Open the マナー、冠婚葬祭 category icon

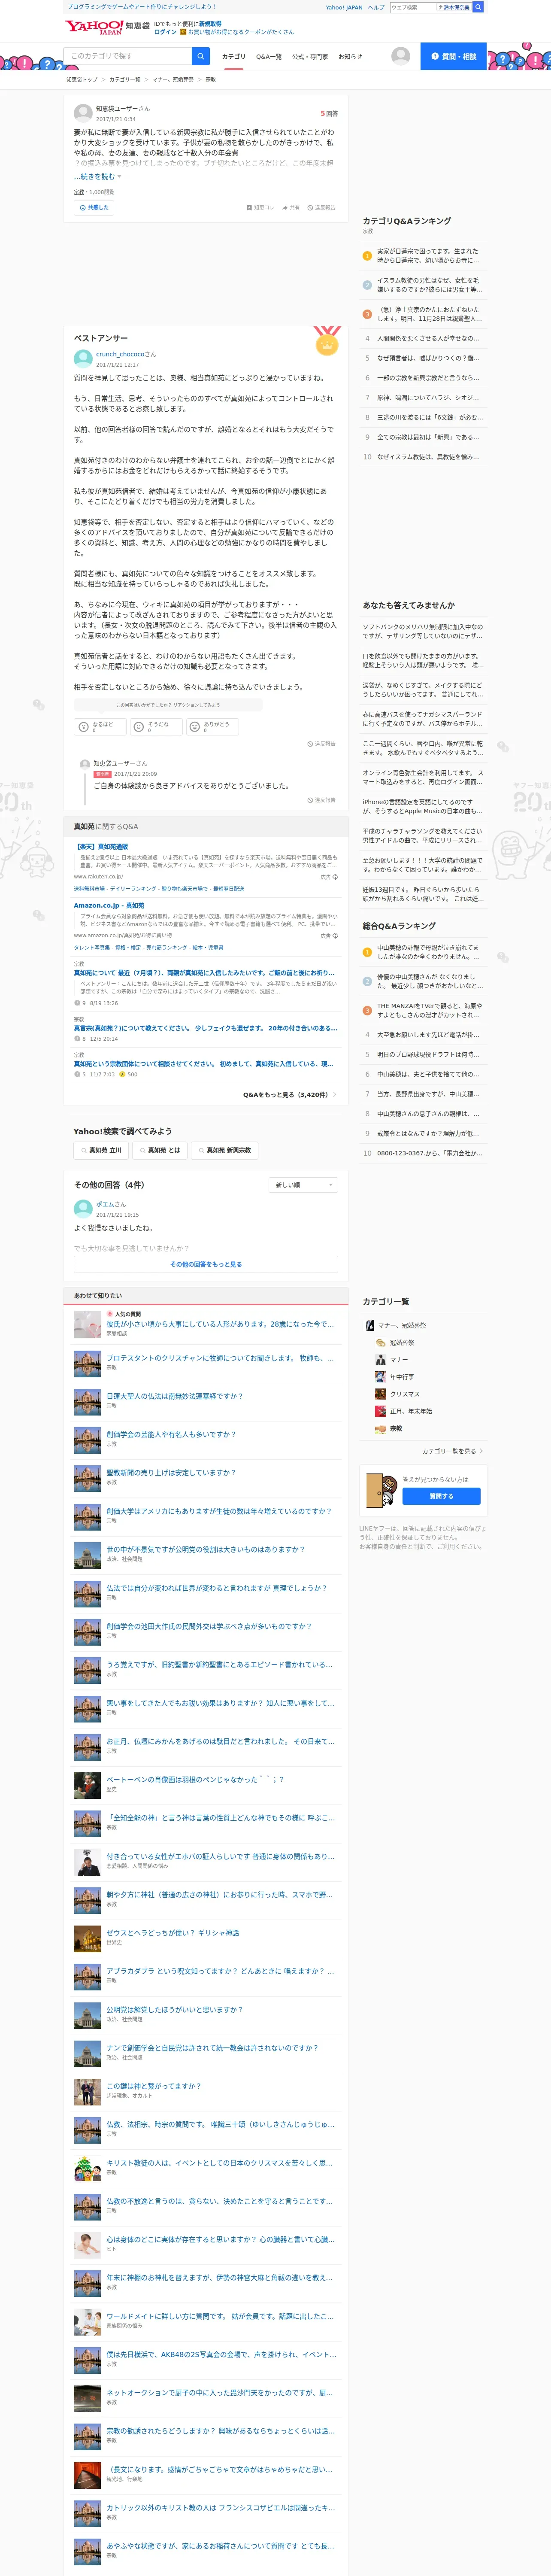click(369, 1325)
